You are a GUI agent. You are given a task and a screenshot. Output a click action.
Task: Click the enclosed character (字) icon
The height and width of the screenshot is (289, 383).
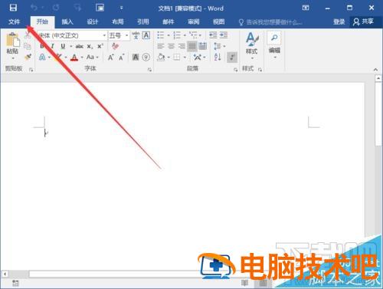(146, 57)
